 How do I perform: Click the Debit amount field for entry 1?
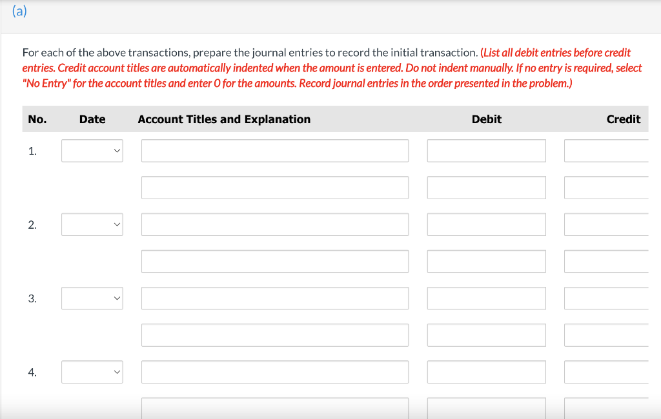486,150
